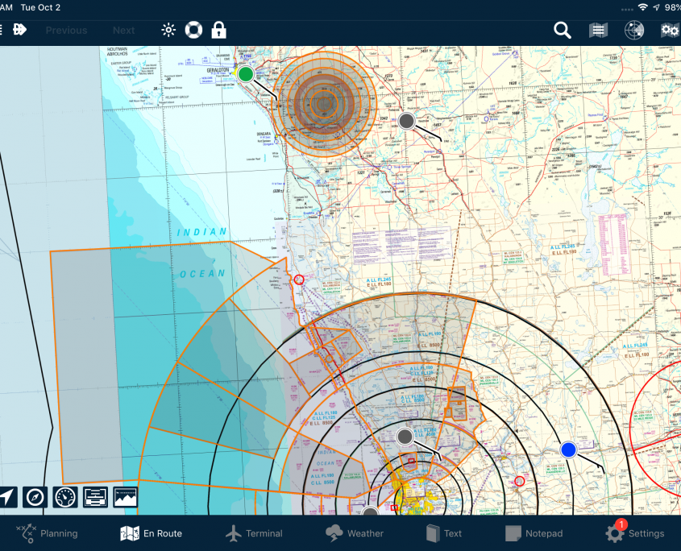681x551 pixels.
Task: Center map on current location arrow
Action: tap(7, 497)
